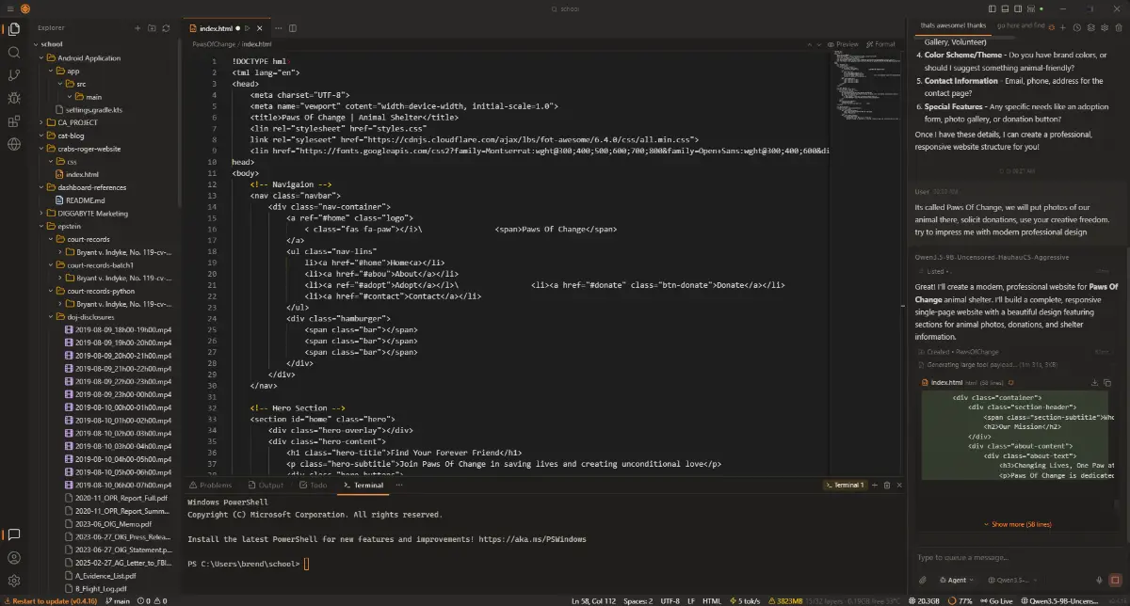Open the hamburger application menu

[8, 8]
